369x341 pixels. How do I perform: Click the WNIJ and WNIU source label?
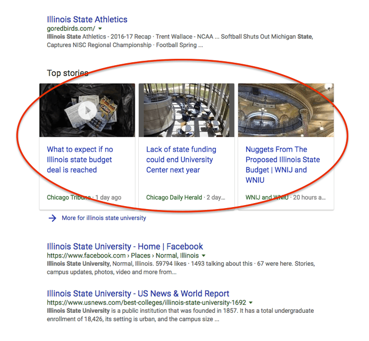(x=267, y=197)
